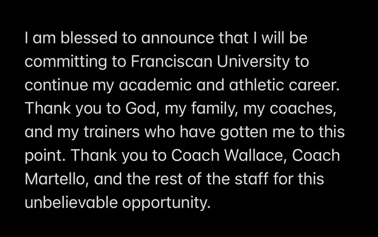Click the word "academic"
This screenshot has width=378, height=237.
[155, 85]
